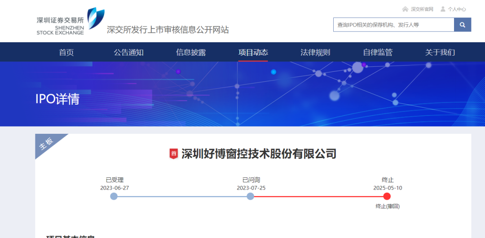Viewport: 485px width, 238px height.
Task: Click the magnifier search button
Action: [463, 25]
